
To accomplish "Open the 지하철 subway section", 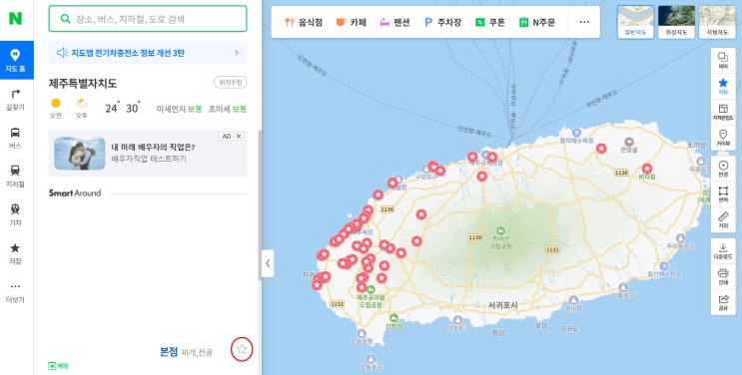I will [x=15, y=177].
